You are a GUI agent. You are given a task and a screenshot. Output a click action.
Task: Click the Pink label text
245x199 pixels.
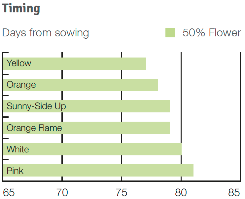[15, 171]
